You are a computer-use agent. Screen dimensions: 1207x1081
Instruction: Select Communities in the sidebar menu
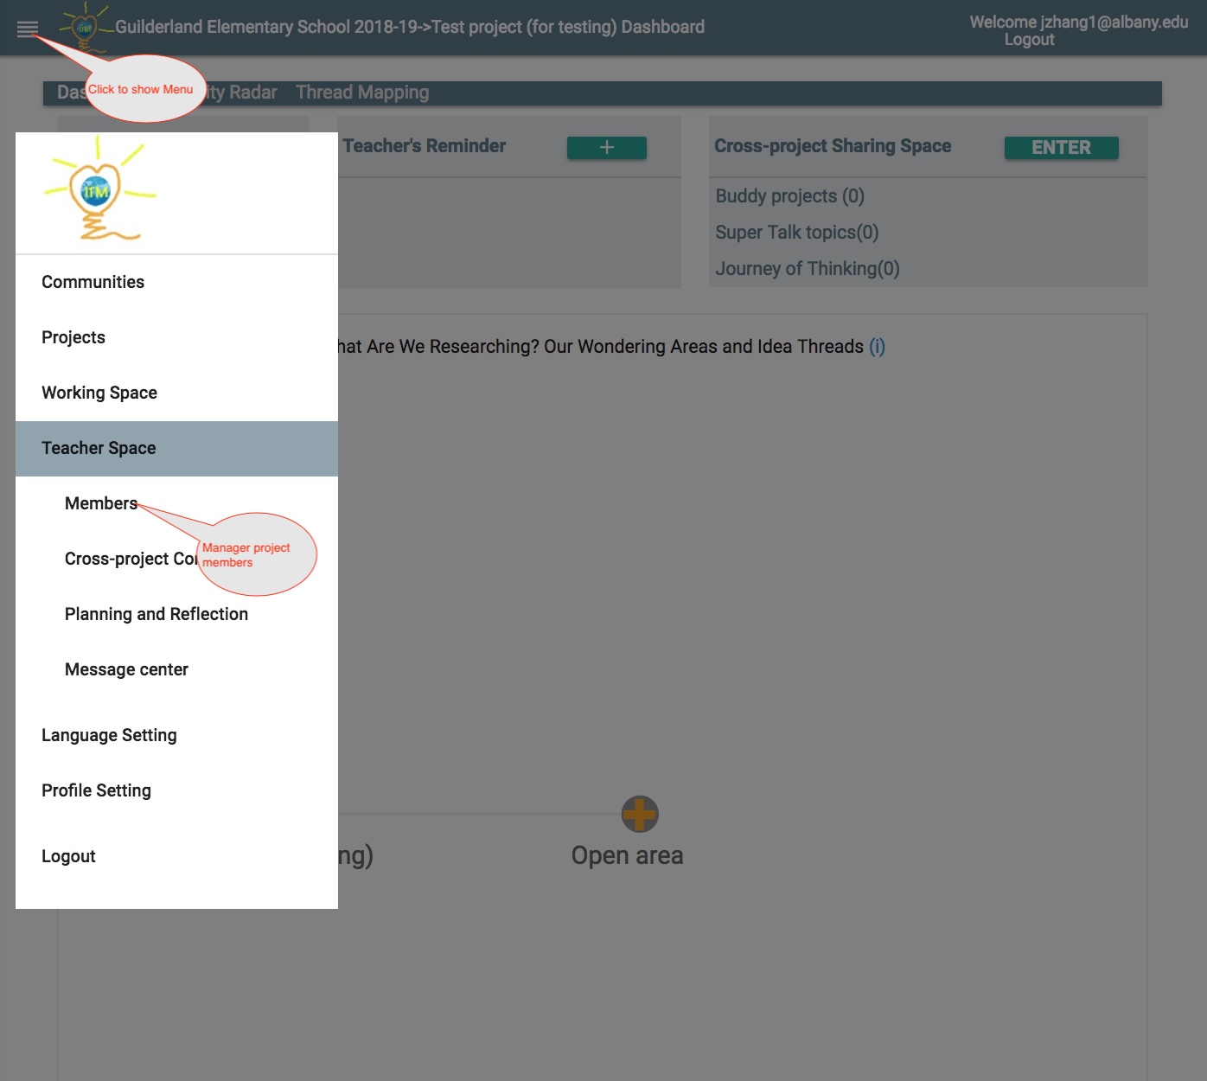tap(93, 281)
